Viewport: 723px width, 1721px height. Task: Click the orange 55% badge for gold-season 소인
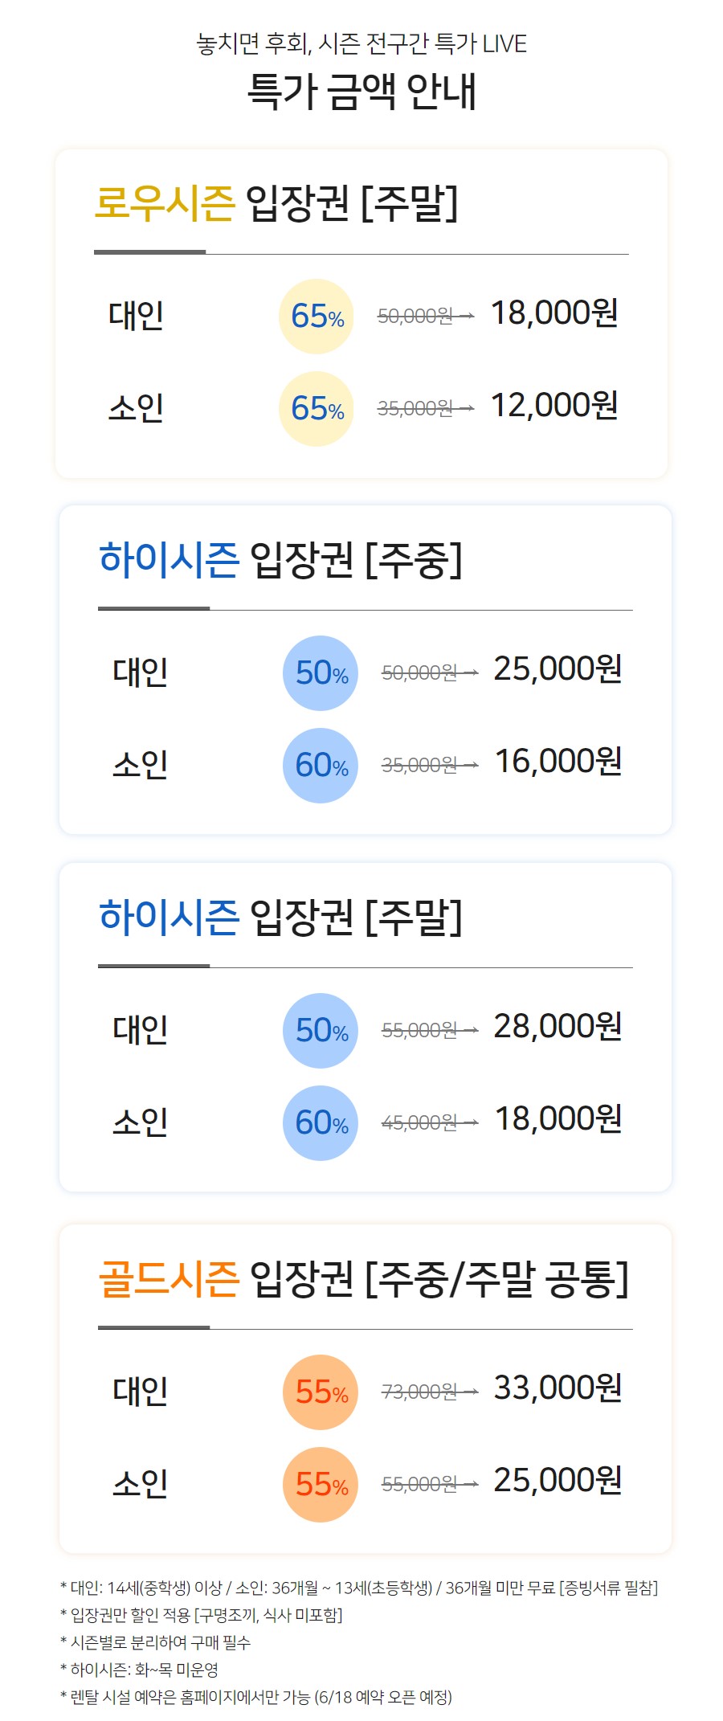pyautogui.click(x=321, y=1485)
